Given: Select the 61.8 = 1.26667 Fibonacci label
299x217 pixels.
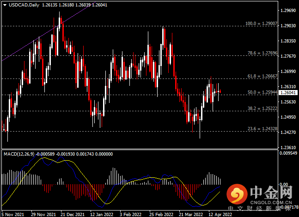Looking at the screenshot, I should [262, 76].
